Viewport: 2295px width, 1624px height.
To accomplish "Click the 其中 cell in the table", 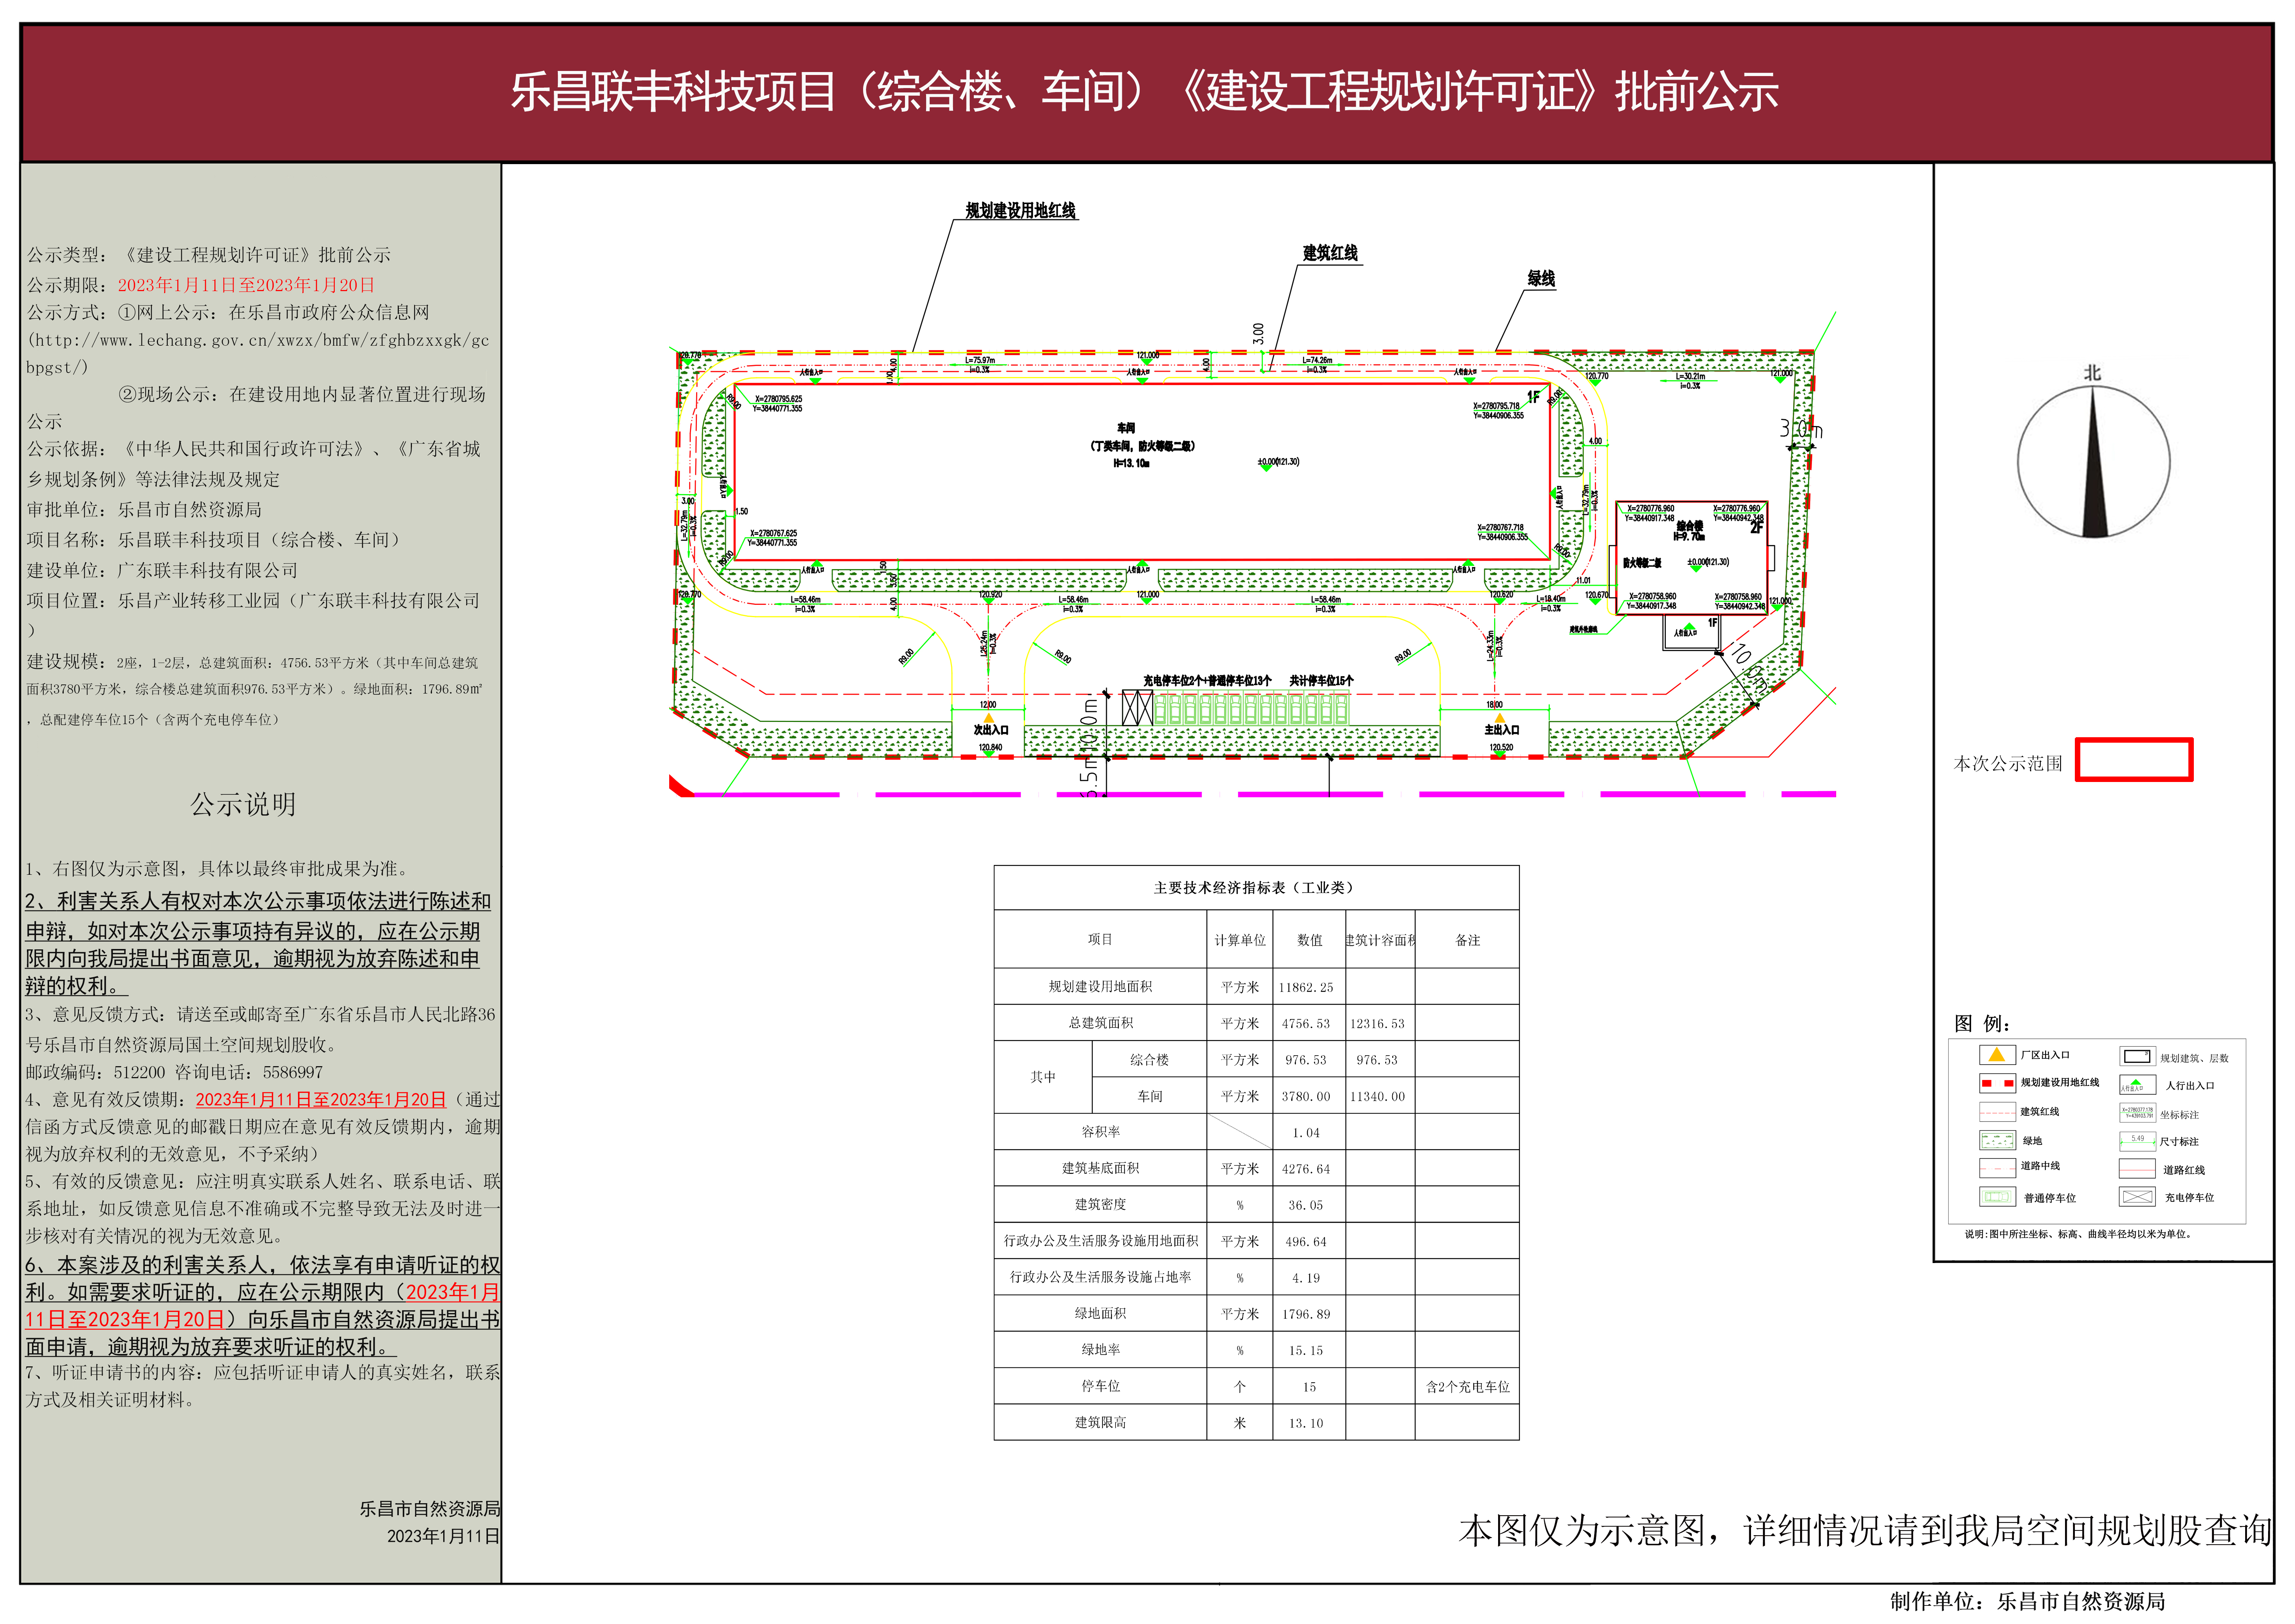I will tap(1043, 1077).
